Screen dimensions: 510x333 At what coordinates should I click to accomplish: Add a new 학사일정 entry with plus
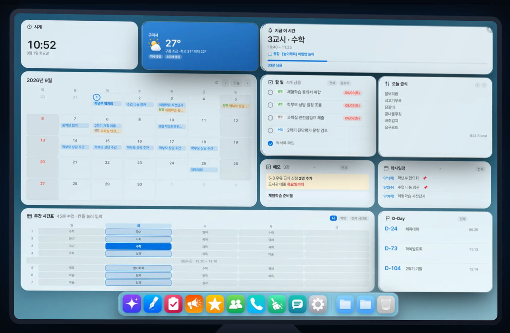tap(440, 169)
